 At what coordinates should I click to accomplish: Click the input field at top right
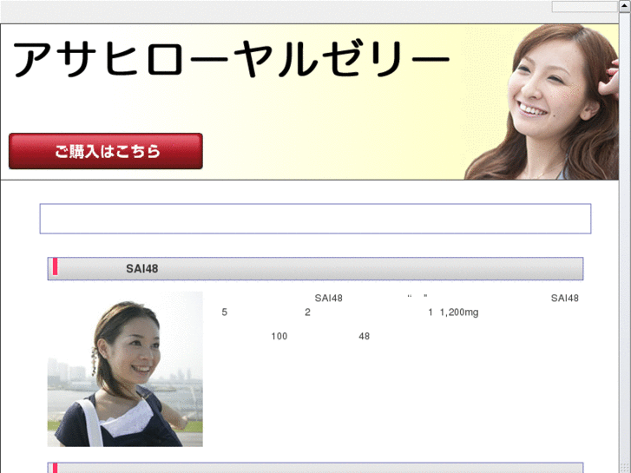pos(584,6)
